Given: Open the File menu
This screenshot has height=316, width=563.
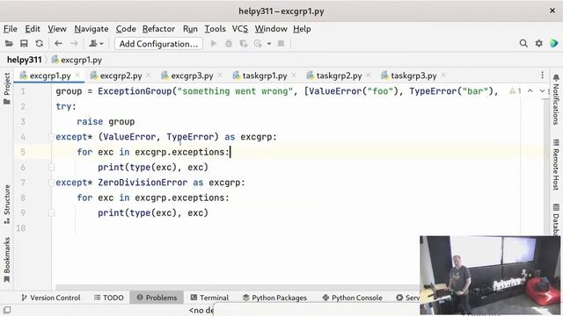Looking at the screenshot, I should click(x=11, y=29).
